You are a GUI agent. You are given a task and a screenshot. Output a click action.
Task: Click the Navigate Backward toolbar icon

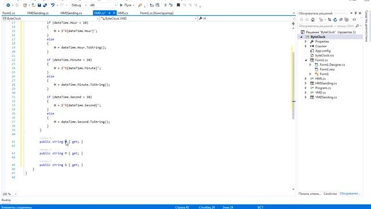(8, 5)
